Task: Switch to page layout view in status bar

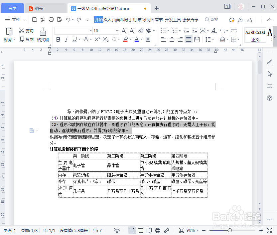Action: coord(132,230)
